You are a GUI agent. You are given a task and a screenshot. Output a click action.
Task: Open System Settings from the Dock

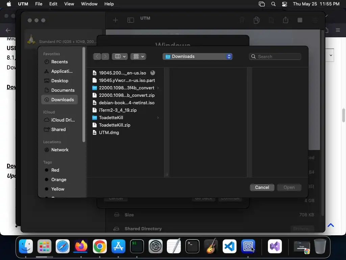tap(155, 246)
